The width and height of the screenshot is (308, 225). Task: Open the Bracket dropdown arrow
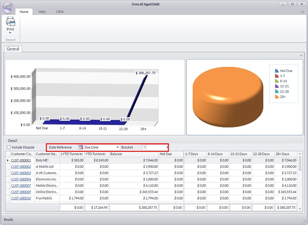167,147
